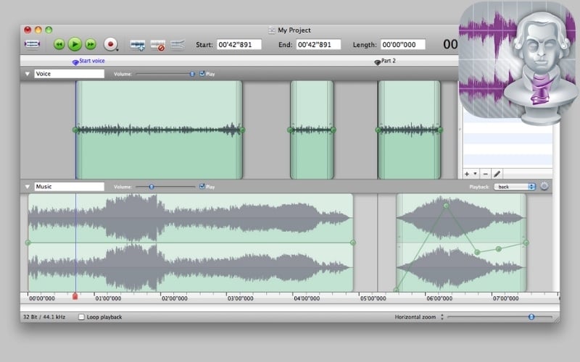This screenshot has width=580, height=362.
Task: Select the first voice audio clip
Action: tap(159, 130)
